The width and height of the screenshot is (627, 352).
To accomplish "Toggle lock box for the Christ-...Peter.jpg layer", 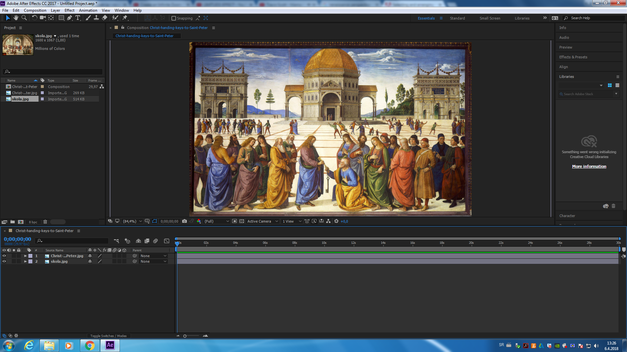I will (19, 256).
